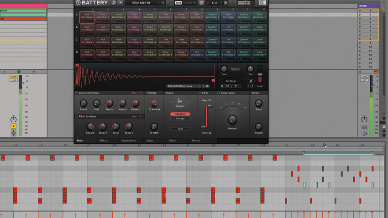Viewport: 388px width, 218px height.
Task: Select AHDSR volume envelope shape icon
Action: pyautogui.click(x=134, y=93)
